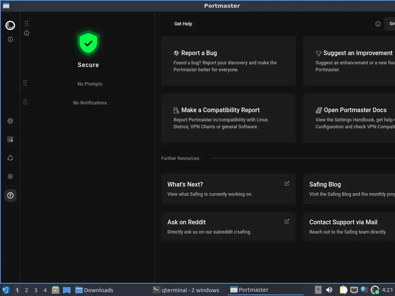Click the drag handle above the Secure shield
Viewport: 395px width, 296px height.
point(27,24)
